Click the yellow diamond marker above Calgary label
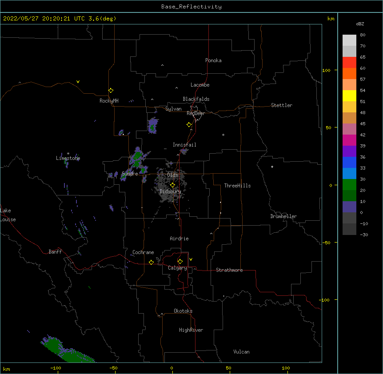This screenshot has height=374, width=383. [180, 262]
